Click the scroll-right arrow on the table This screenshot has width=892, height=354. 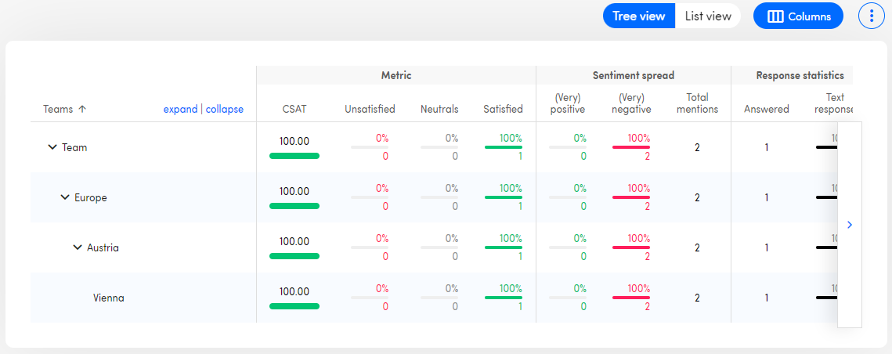click(850, 225)
